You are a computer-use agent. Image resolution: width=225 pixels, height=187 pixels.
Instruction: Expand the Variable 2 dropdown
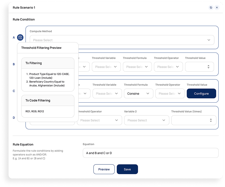pos(147,120)
